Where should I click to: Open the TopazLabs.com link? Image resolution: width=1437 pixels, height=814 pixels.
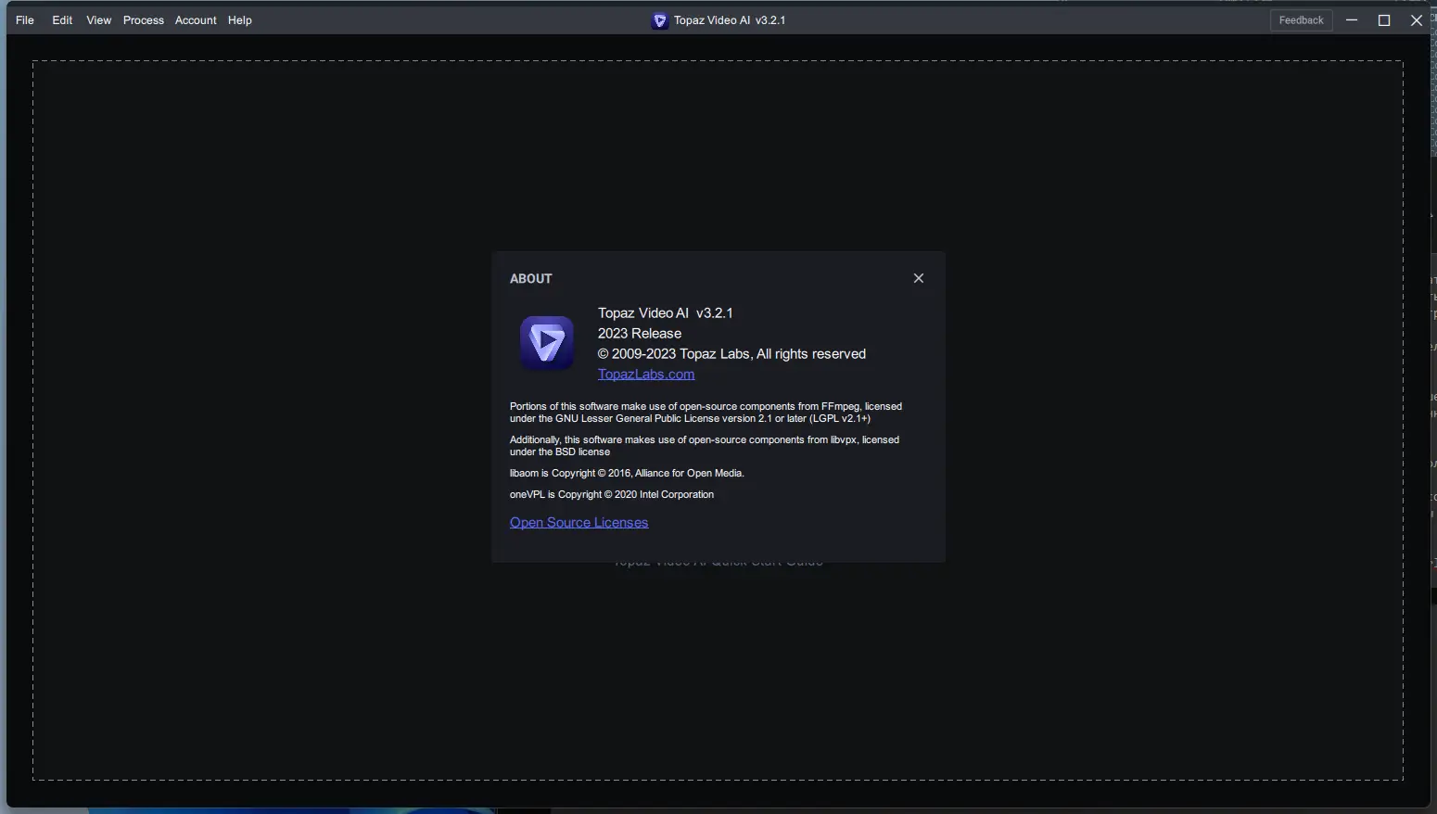tap(646, 375)
